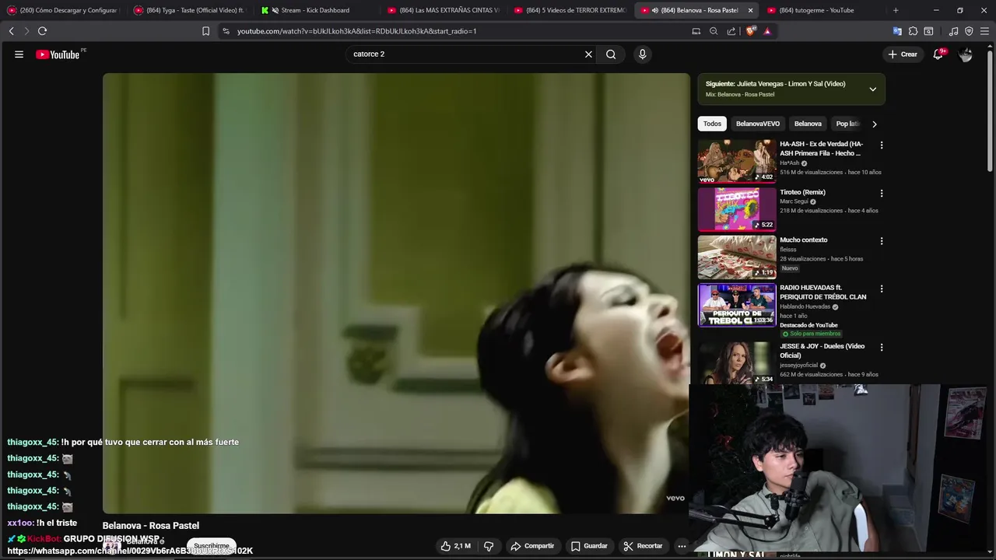Start voice search with the microphone

[642, 54]
